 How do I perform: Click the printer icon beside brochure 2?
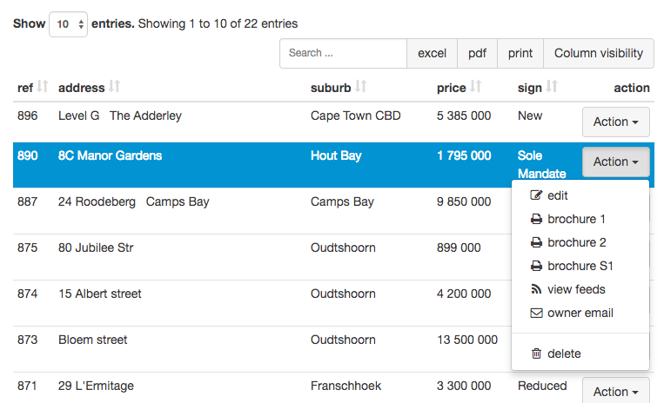(x=536, y=243)
